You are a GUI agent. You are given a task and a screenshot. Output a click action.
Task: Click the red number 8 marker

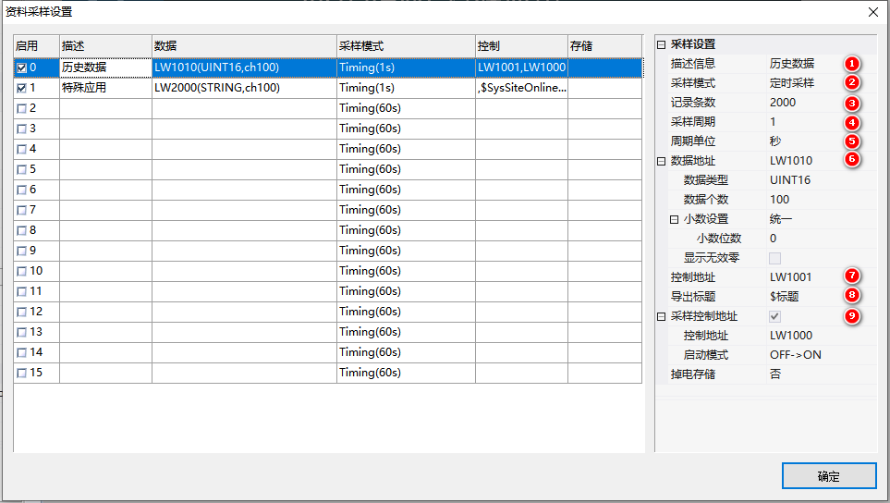(x=851, y=296)
